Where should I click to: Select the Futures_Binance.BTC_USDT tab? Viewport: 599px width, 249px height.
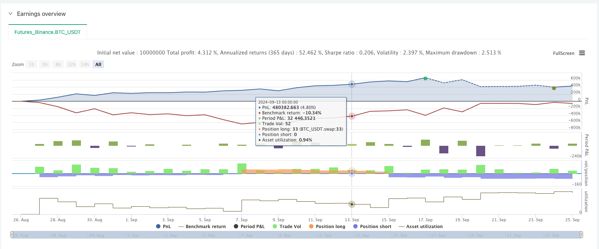47,32
